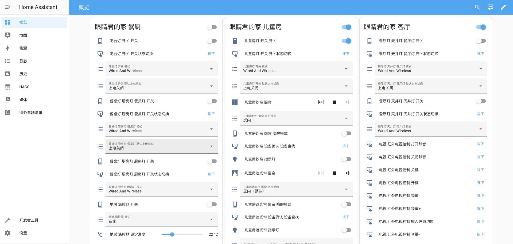Open the 餐桌灯 厨房灯 餐桌灯 模式 dropdown
Viewport: 513px width, 244px height.
point(162,129)
